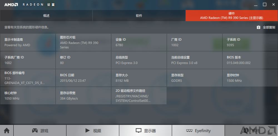Screen dimensions: 278x136
Task: Select the 修订 ID 80 tile
Action: (83, 60)
